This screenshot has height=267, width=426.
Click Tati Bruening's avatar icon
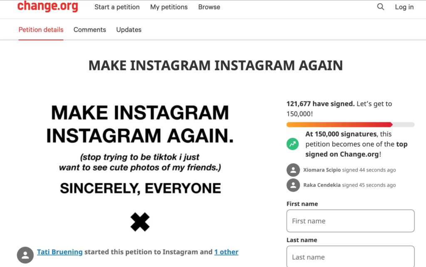point(25,255)
